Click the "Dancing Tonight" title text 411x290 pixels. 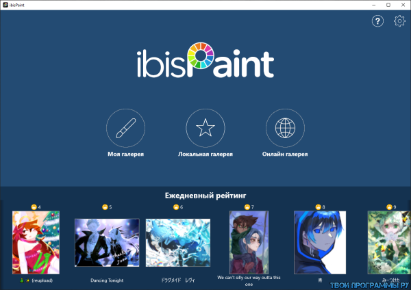coord(107,280)
